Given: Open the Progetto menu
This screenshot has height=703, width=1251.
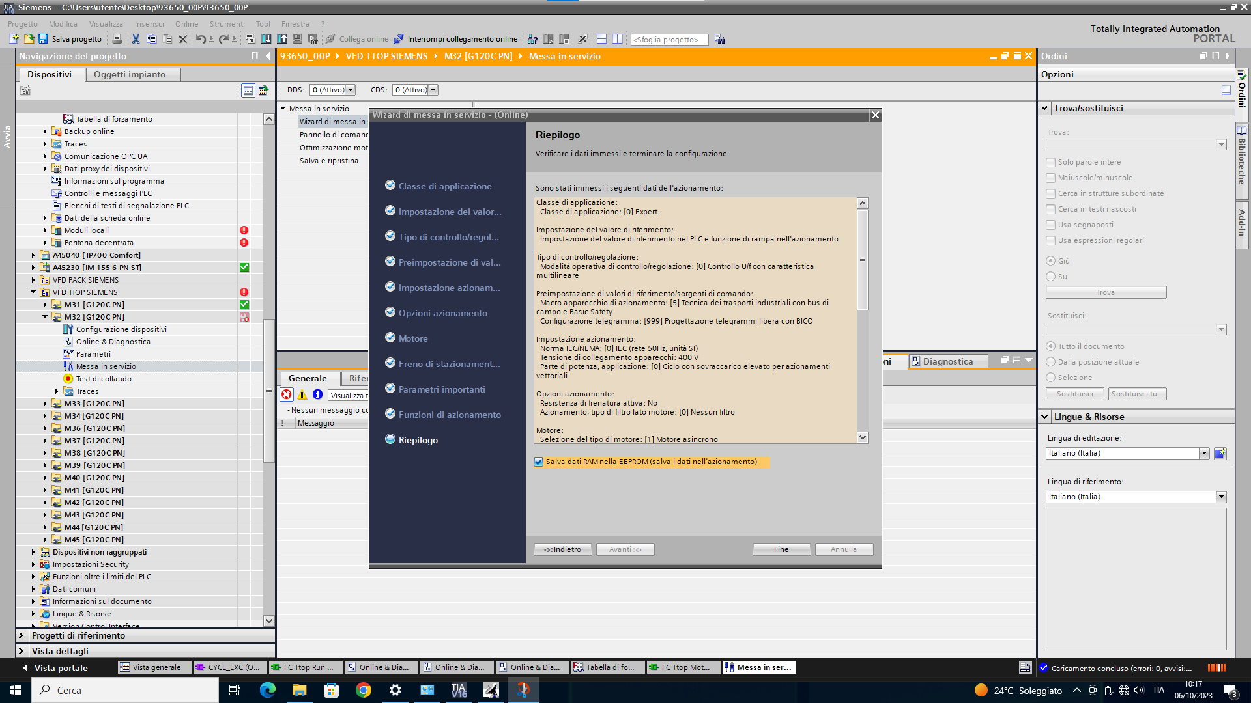Looking at the screenshot, I should pyautogui.click(x=23, y=24).
